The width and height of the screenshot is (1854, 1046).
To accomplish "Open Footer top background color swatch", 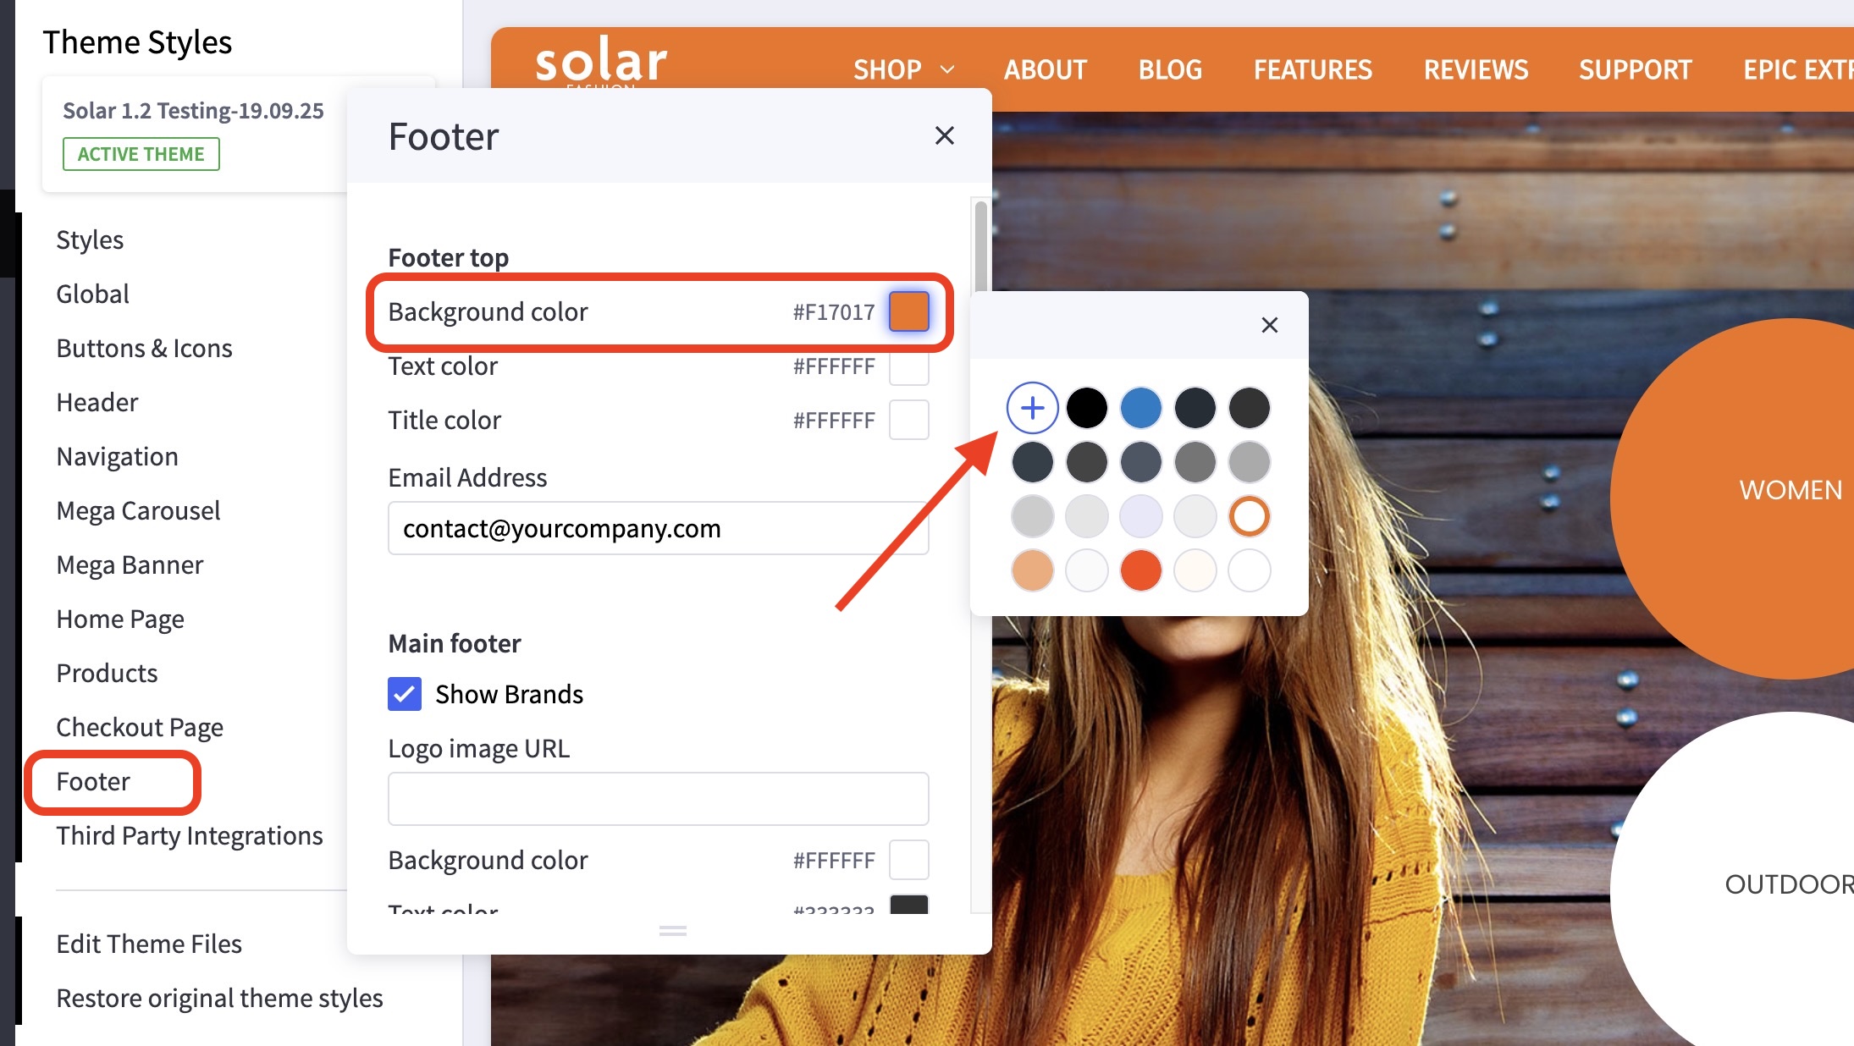I will tap(908, 311).
